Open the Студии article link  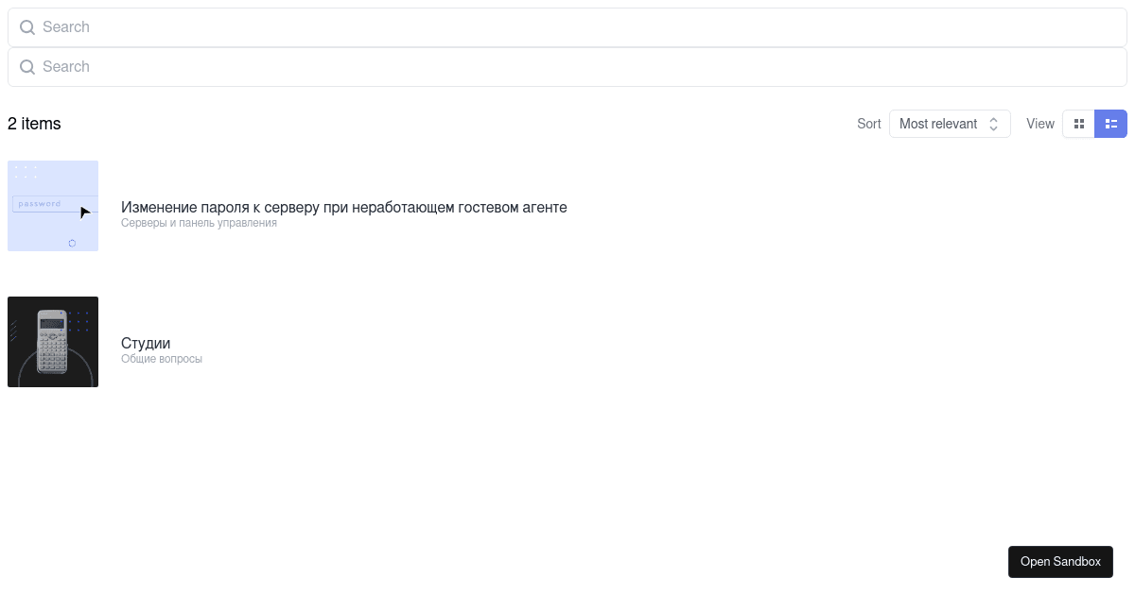(146, 343)
